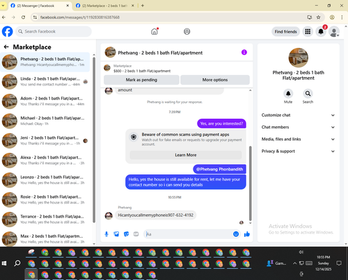Expand Chat members section

click(x=298, y=127)
